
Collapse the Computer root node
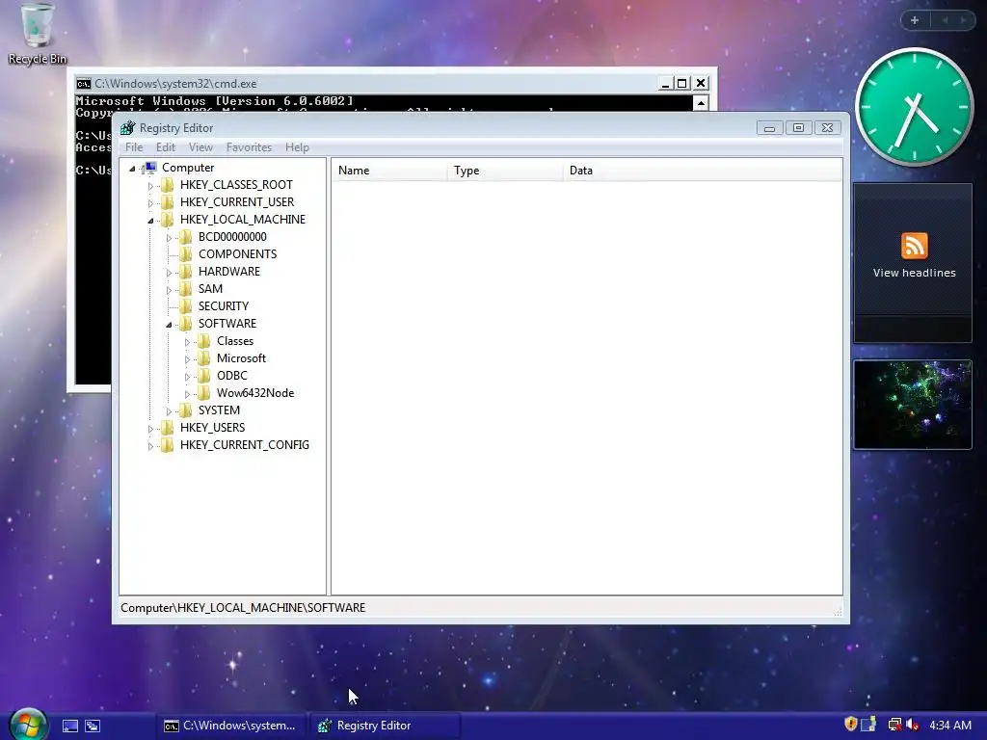[x=132, y=168]
